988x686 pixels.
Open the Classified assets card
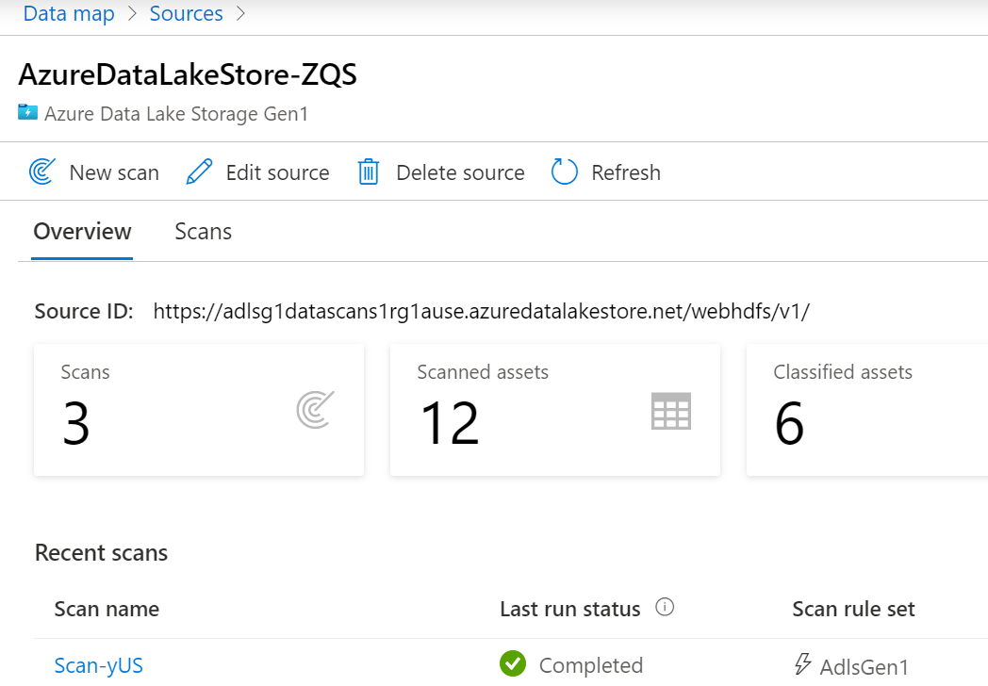865,410
